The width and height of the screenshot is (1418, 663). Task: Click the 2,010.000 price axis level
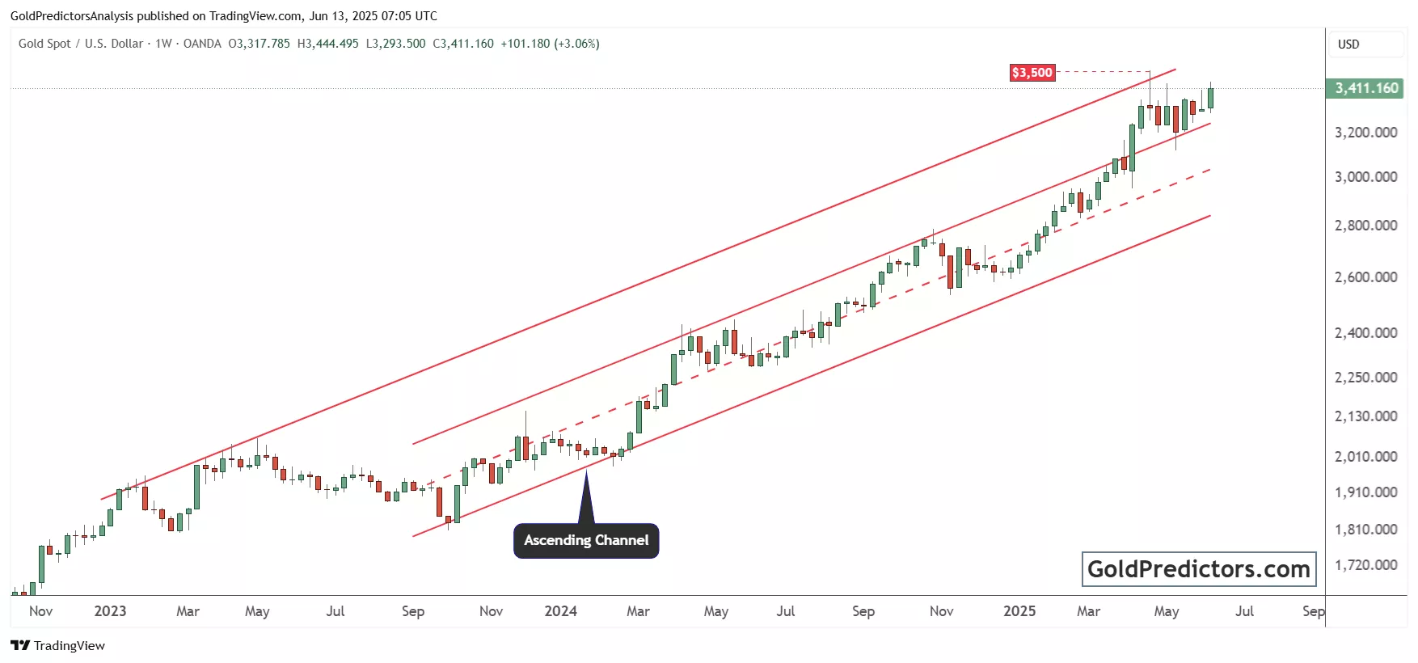point(1365,457)
